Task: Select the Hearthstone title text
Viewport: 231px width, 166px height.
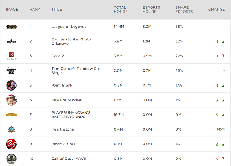Action: [62, 129]
